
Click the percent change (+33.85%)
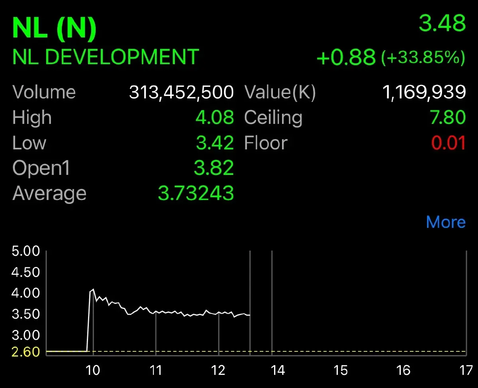pyautogui.click(x=423, y=58)
